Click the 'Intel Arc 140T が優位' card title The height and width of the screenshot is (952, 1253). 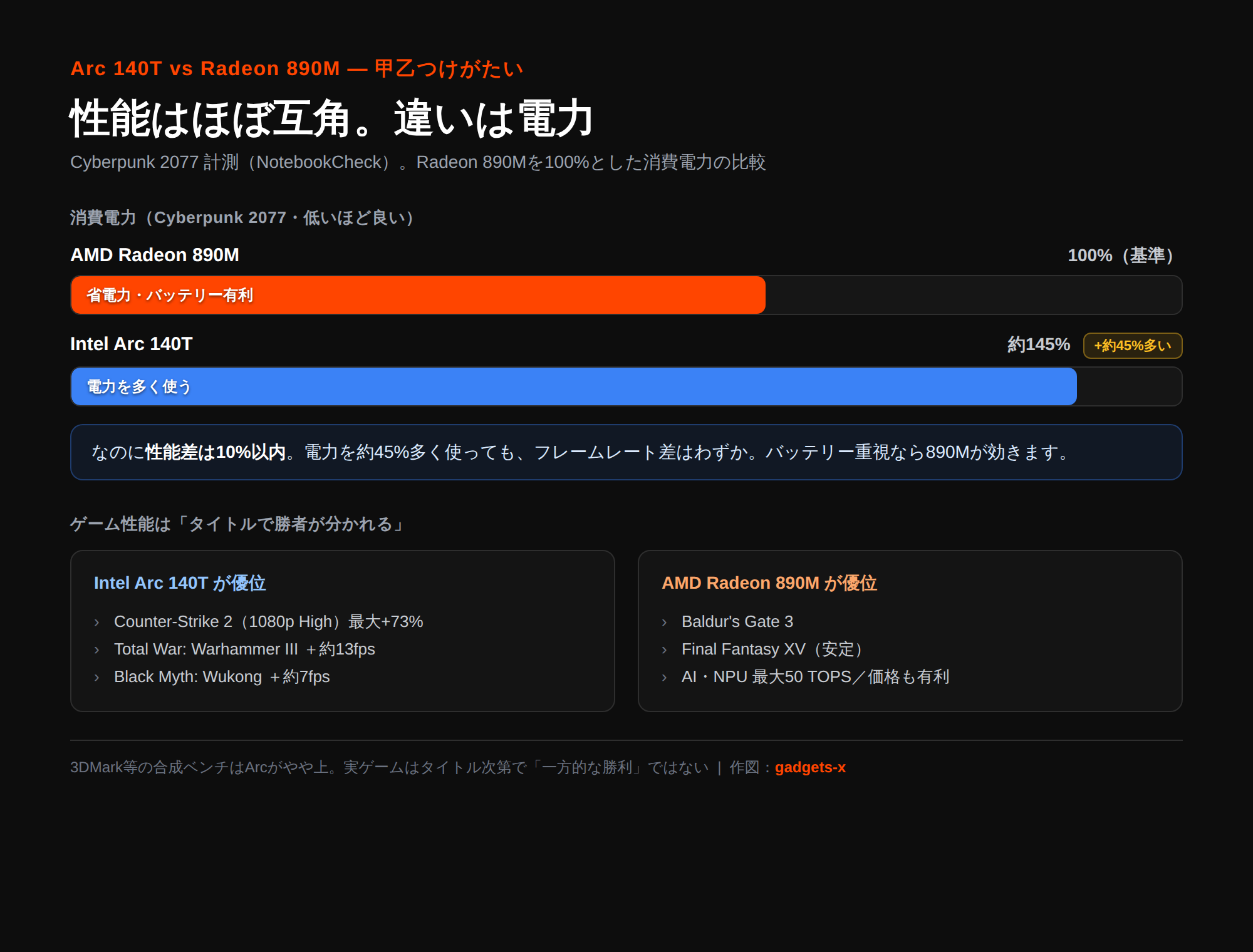[x=180, y=583]
